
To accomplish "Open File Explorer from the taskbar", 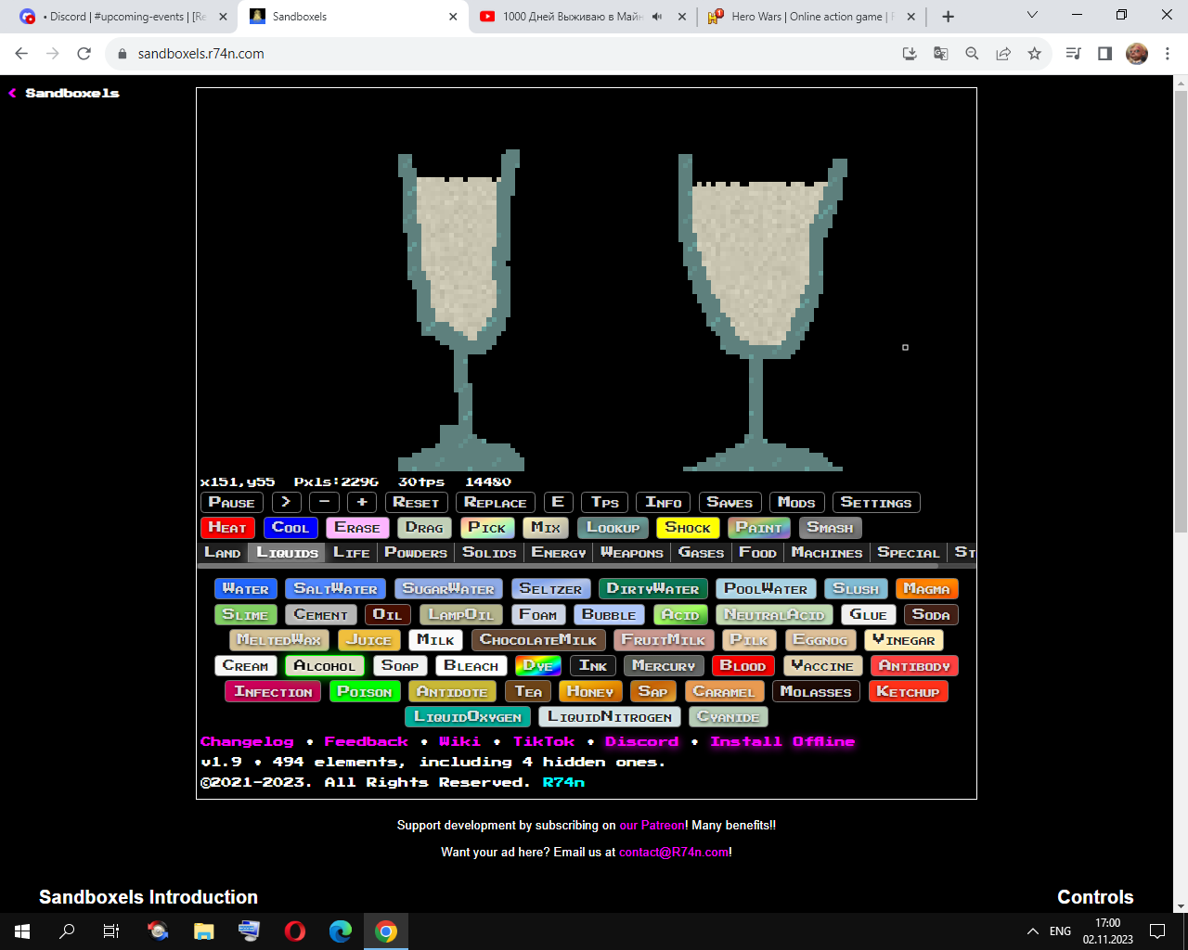I will click(x=203, y=931).
